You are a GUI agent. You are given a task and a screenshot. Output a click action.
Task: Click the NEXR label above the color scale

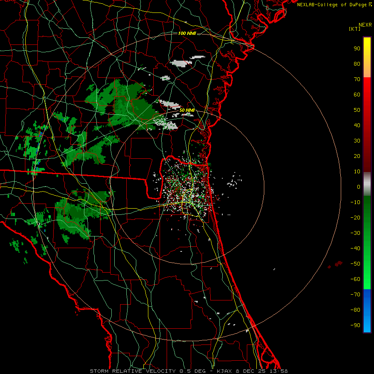point(365,25)
